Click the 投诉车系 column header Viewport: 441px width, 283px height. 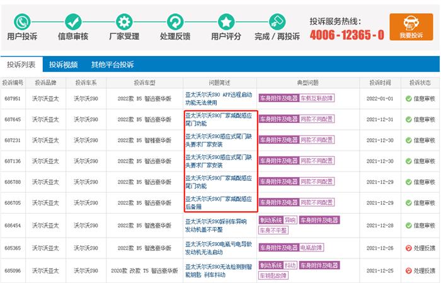coord(86,83)
